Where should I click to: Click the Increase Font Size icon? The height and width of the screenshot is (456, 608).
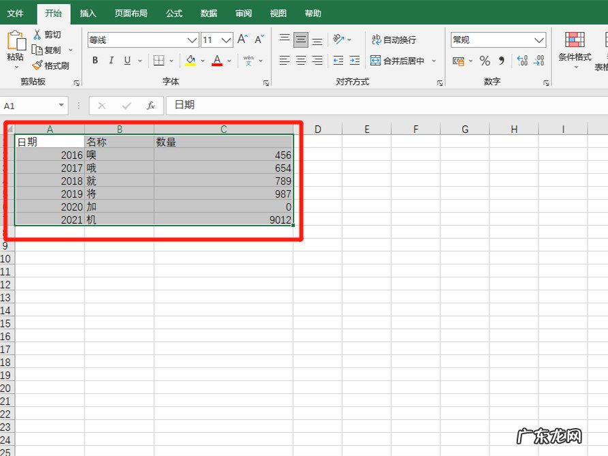click(243, 40)
